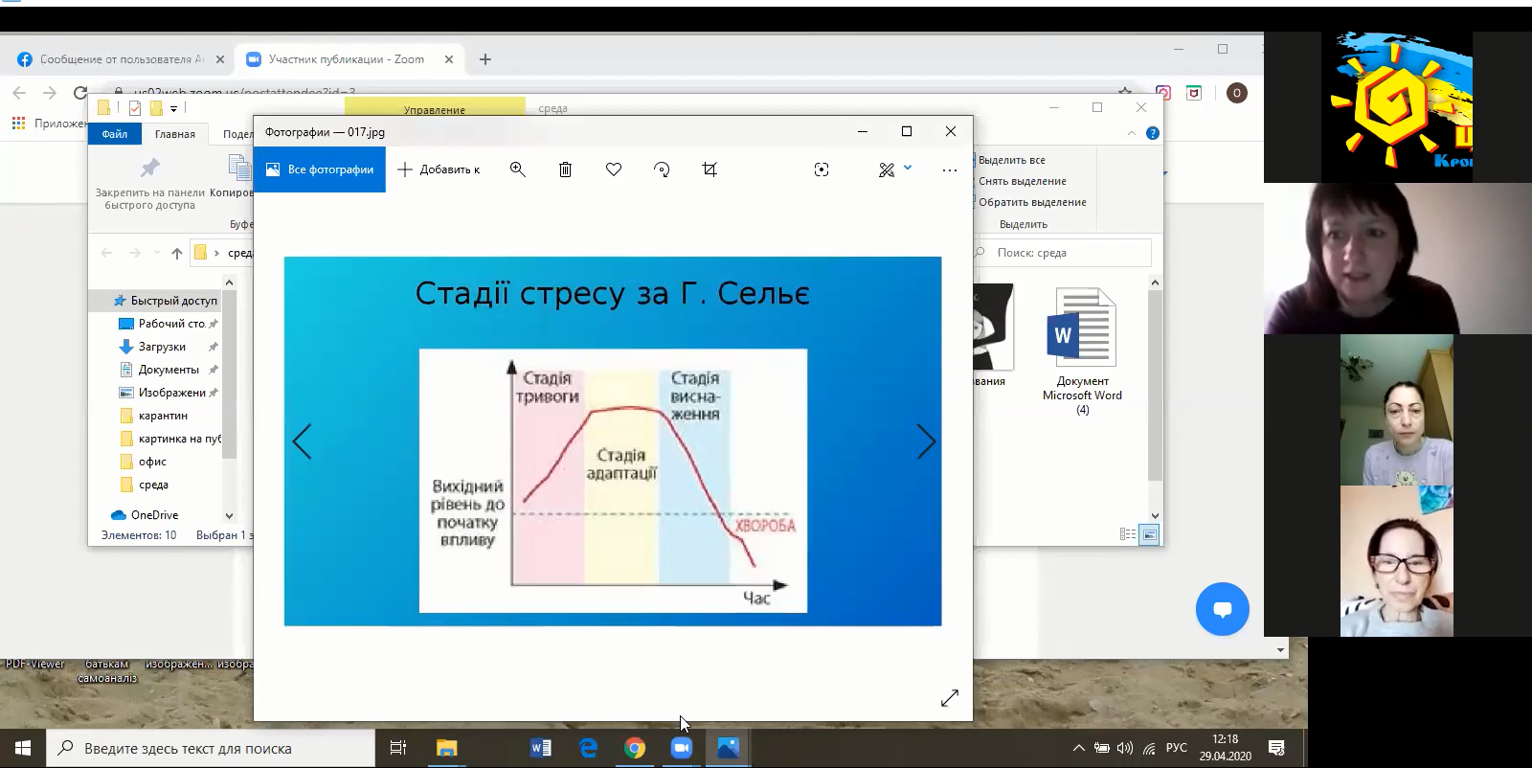The width and height of the screenshot is (1532, 768).
Task: Go to the next photo arrow
Action: tap(925, 441)
